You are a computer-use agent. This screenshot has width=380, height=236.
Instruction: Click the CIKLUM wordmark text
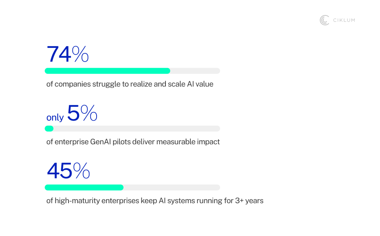pyautogui.click(x=343, y=20)
